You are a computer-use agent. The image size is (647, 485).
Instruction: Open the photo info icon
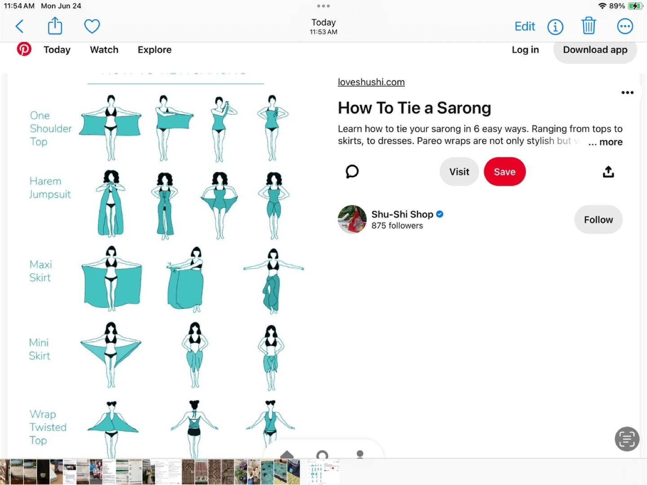[x=555, y=27]
